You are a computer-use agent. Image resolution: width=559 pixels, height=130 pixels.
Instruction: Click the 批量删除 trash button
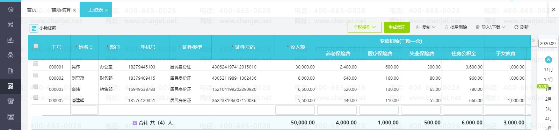point(456,27)
